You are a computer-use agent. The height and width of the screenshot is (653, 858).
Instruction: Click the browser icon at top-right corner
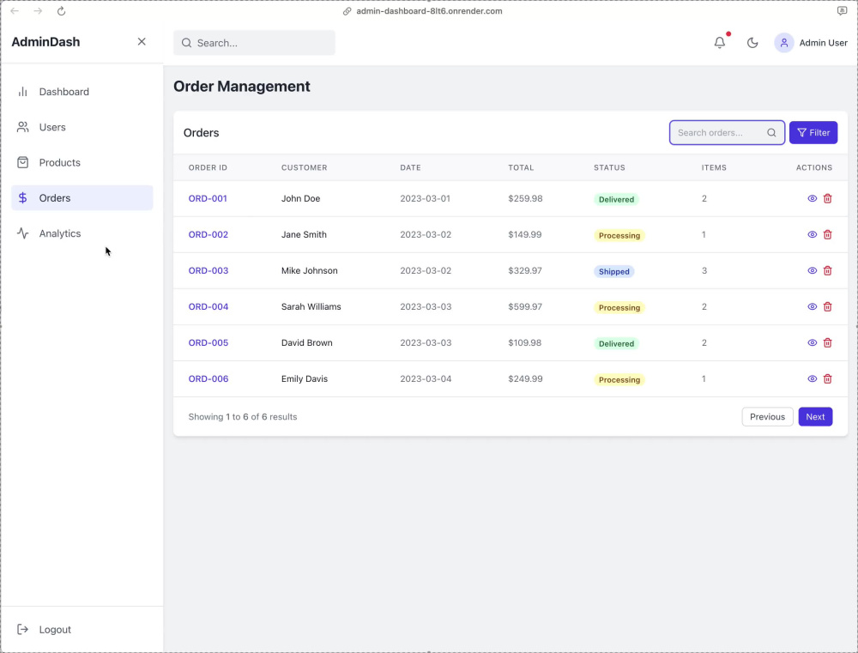tap(843, 11)
